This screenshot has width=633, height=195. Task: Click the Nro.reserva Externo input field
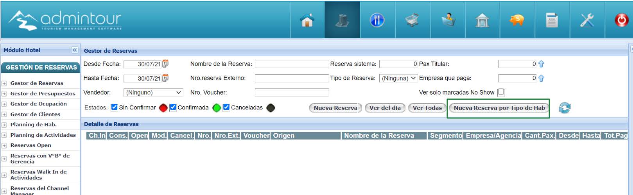(x=292, y=78)
